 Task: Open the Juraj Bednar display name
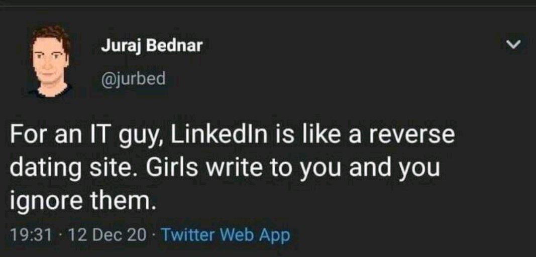coord(152,46)
